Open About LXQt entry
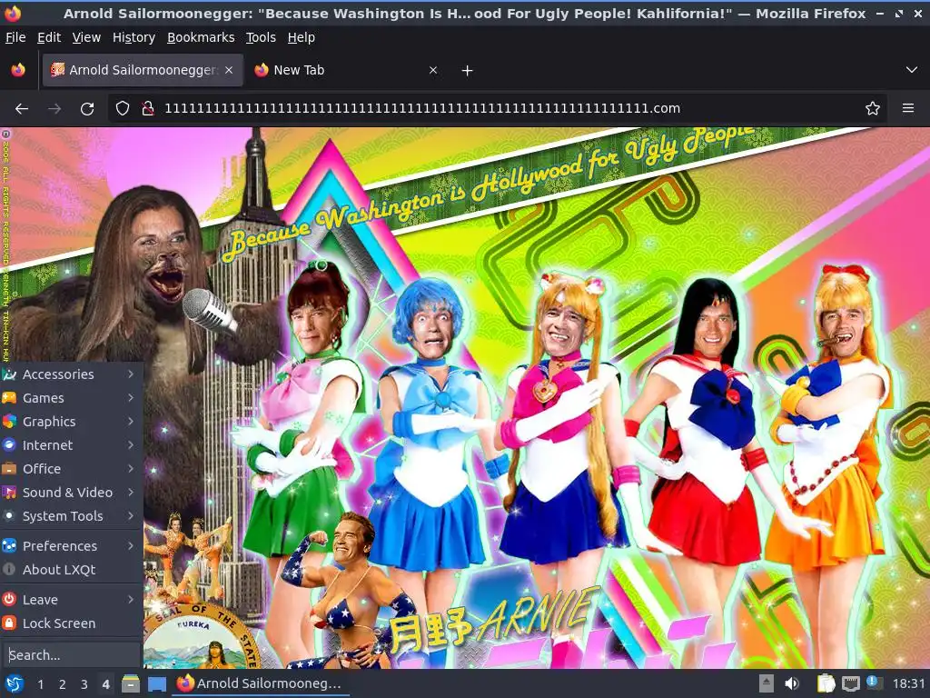Screen dimensions: 930x698 point(71,570)
